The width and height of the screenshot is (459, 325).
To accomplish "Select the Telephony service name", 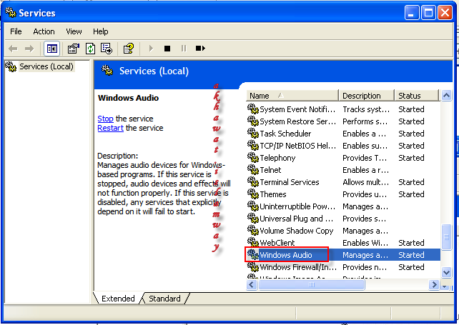I will click(x=277, y=158).
